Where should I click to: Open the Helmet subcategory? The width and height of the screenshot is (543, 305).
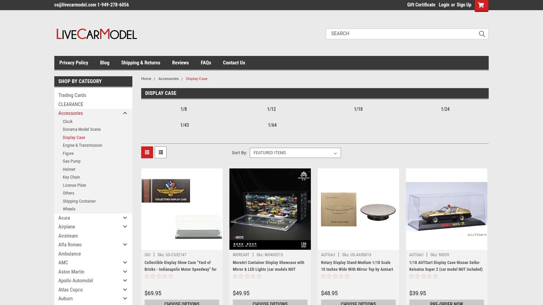[x=69, y=169]
